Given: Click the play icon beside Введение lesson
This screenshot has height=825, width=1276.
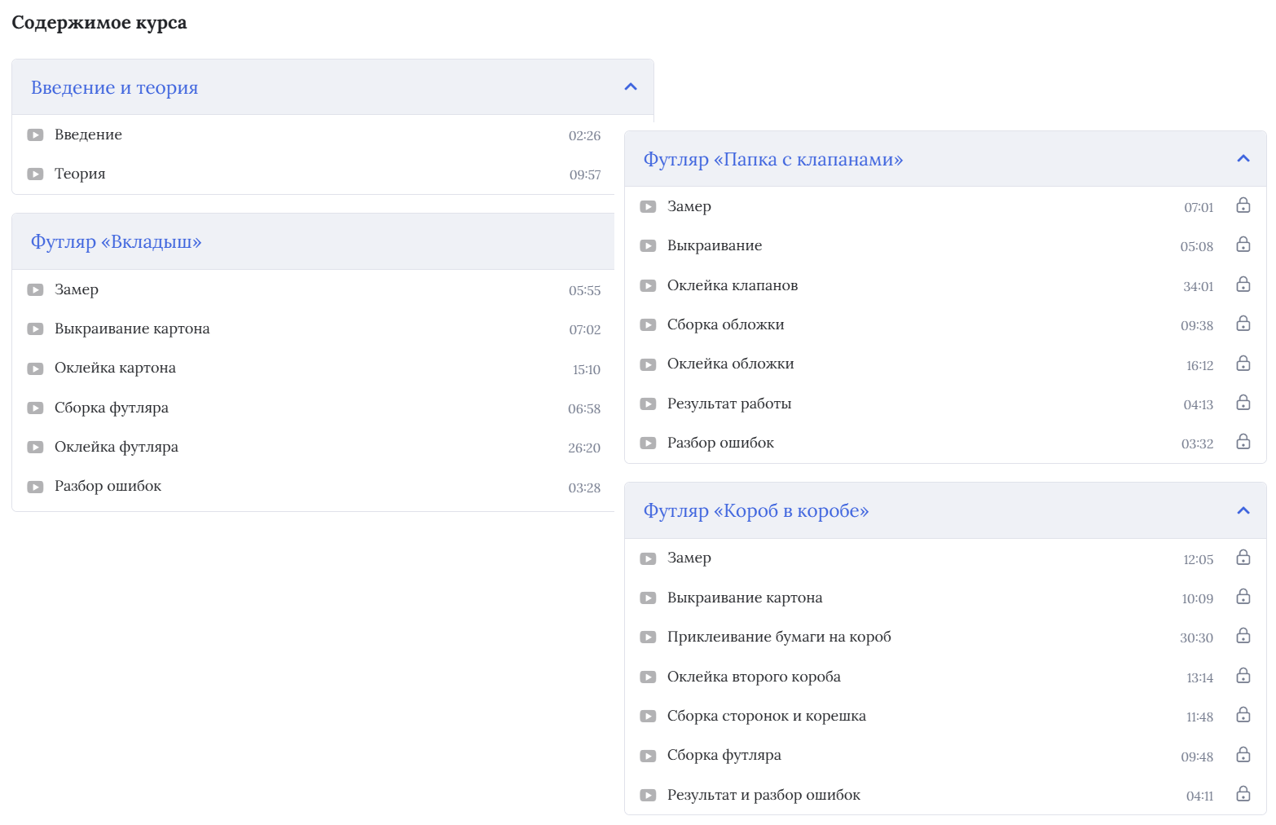Looking at the screenshot, I should 35,135.
